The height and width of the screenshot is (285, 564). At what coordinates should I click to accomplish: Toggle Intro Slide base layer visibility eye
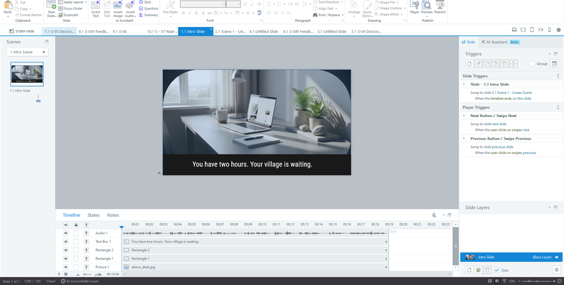[557, 257]
